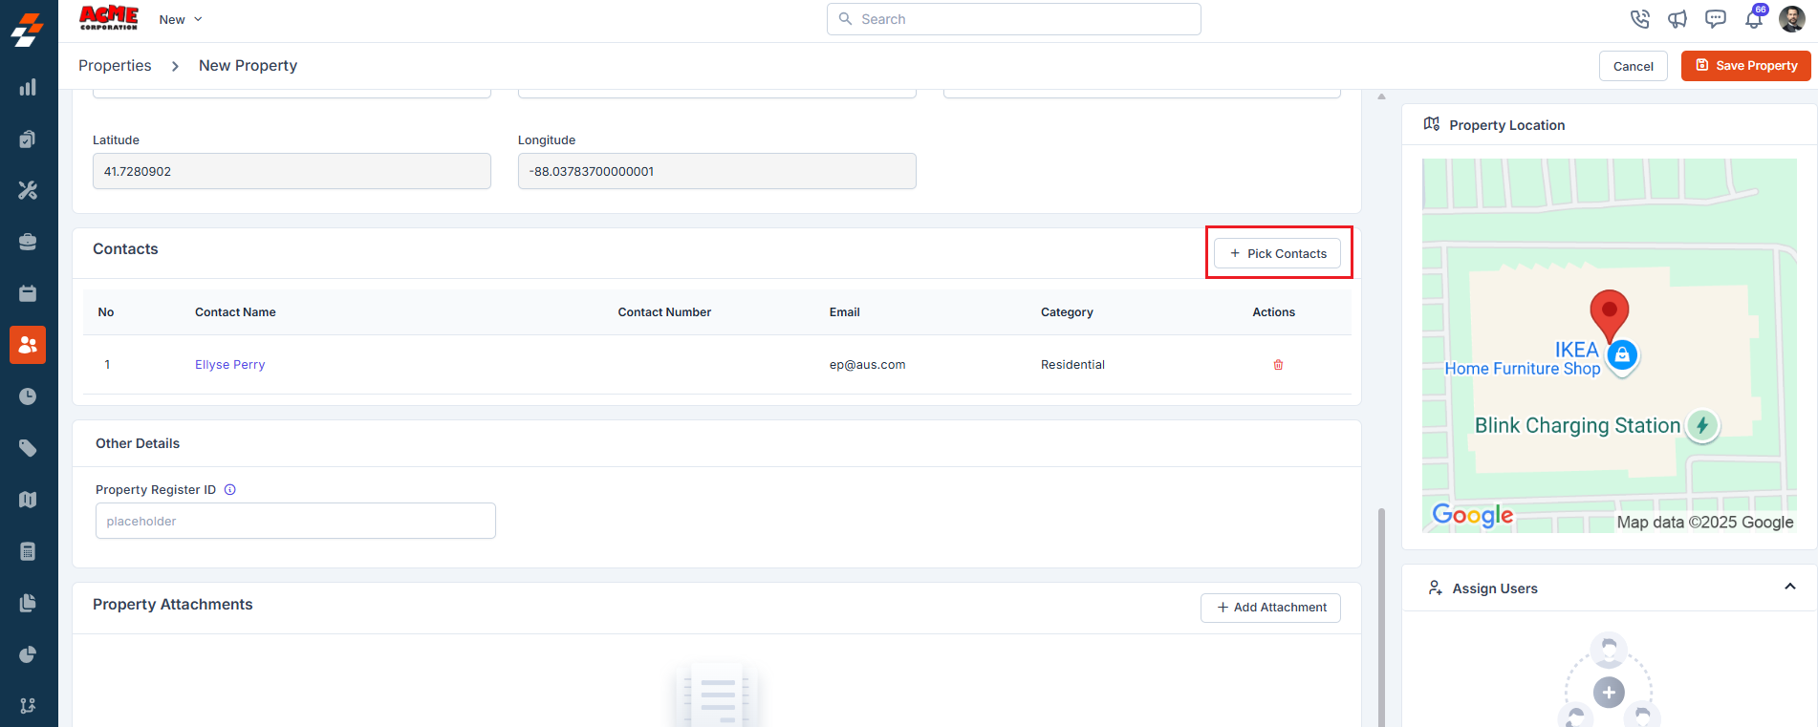
Task: Open the briefcase sidebar icon
Action: point(28,242)
